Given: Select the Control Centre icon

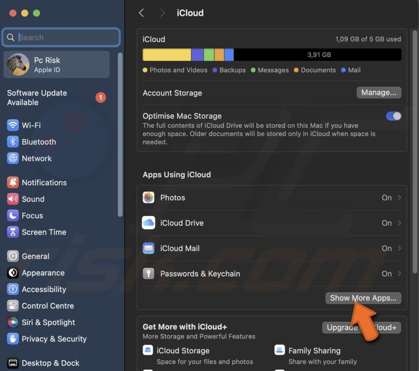Looking at the screenshot, I should tap(13, 306).
